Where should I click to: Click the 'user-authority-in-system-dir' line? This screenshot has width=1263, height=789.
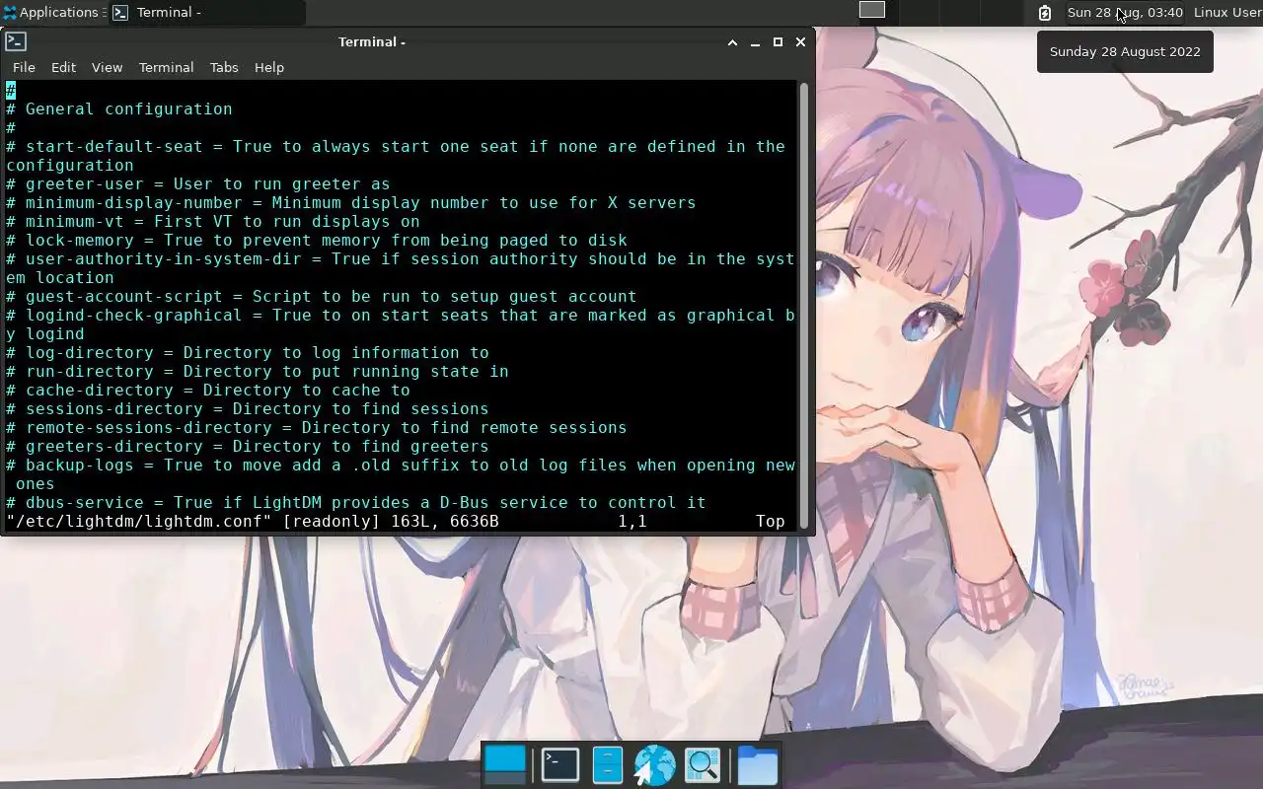(401, 268)
